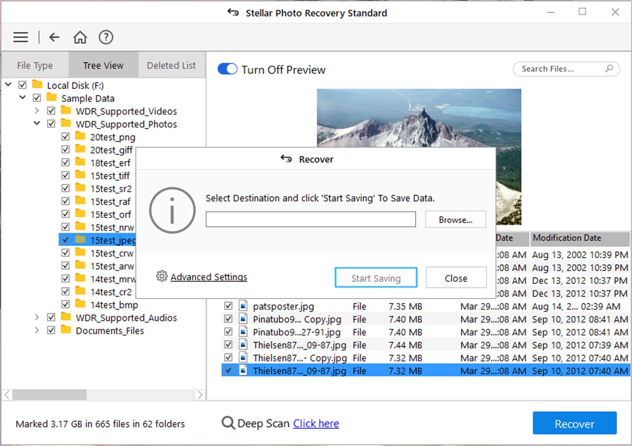The height and width of the screenshot is (446, 632).
Task: Click the 14test_bmp folder icon
Action: (81, 304)
